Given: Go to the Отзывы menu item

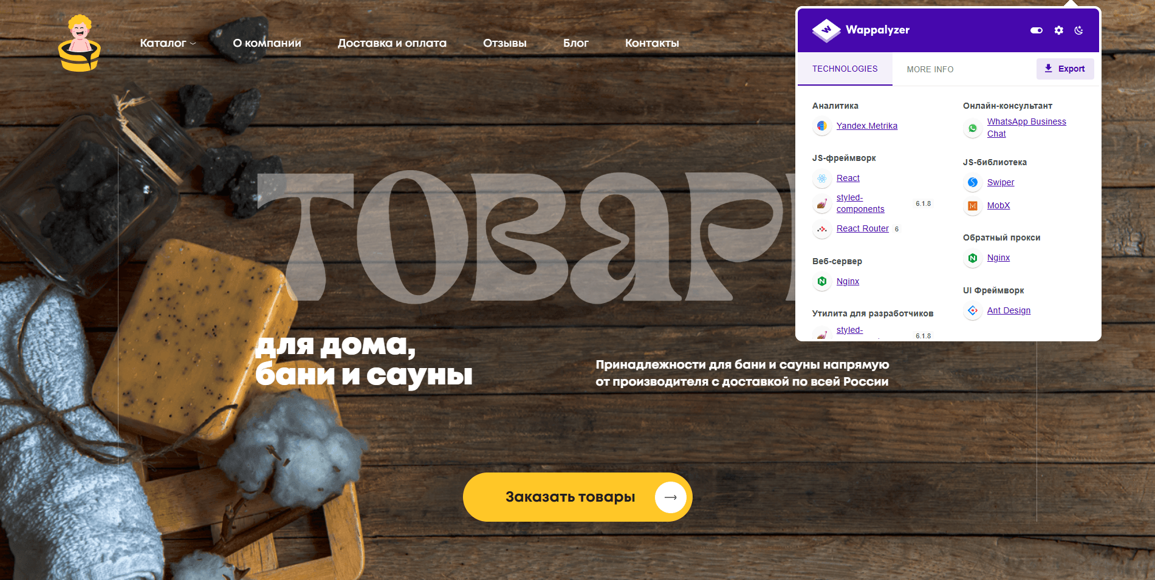Looking at the screenshot, I should [x=505, y=43].
